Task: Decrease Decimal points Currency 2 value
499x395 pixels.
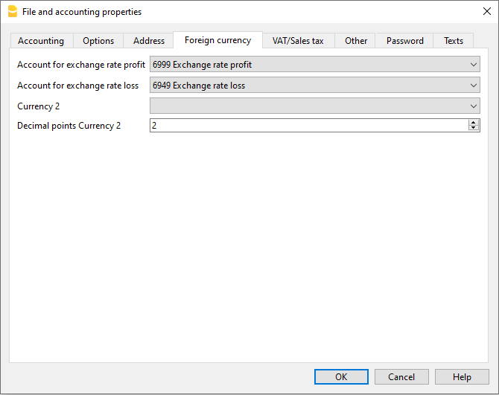Action: tap(474, 129)
